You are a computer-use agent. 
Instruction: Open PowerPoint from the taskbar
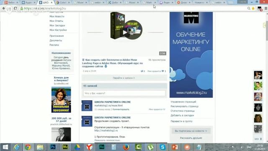point(175,147)
